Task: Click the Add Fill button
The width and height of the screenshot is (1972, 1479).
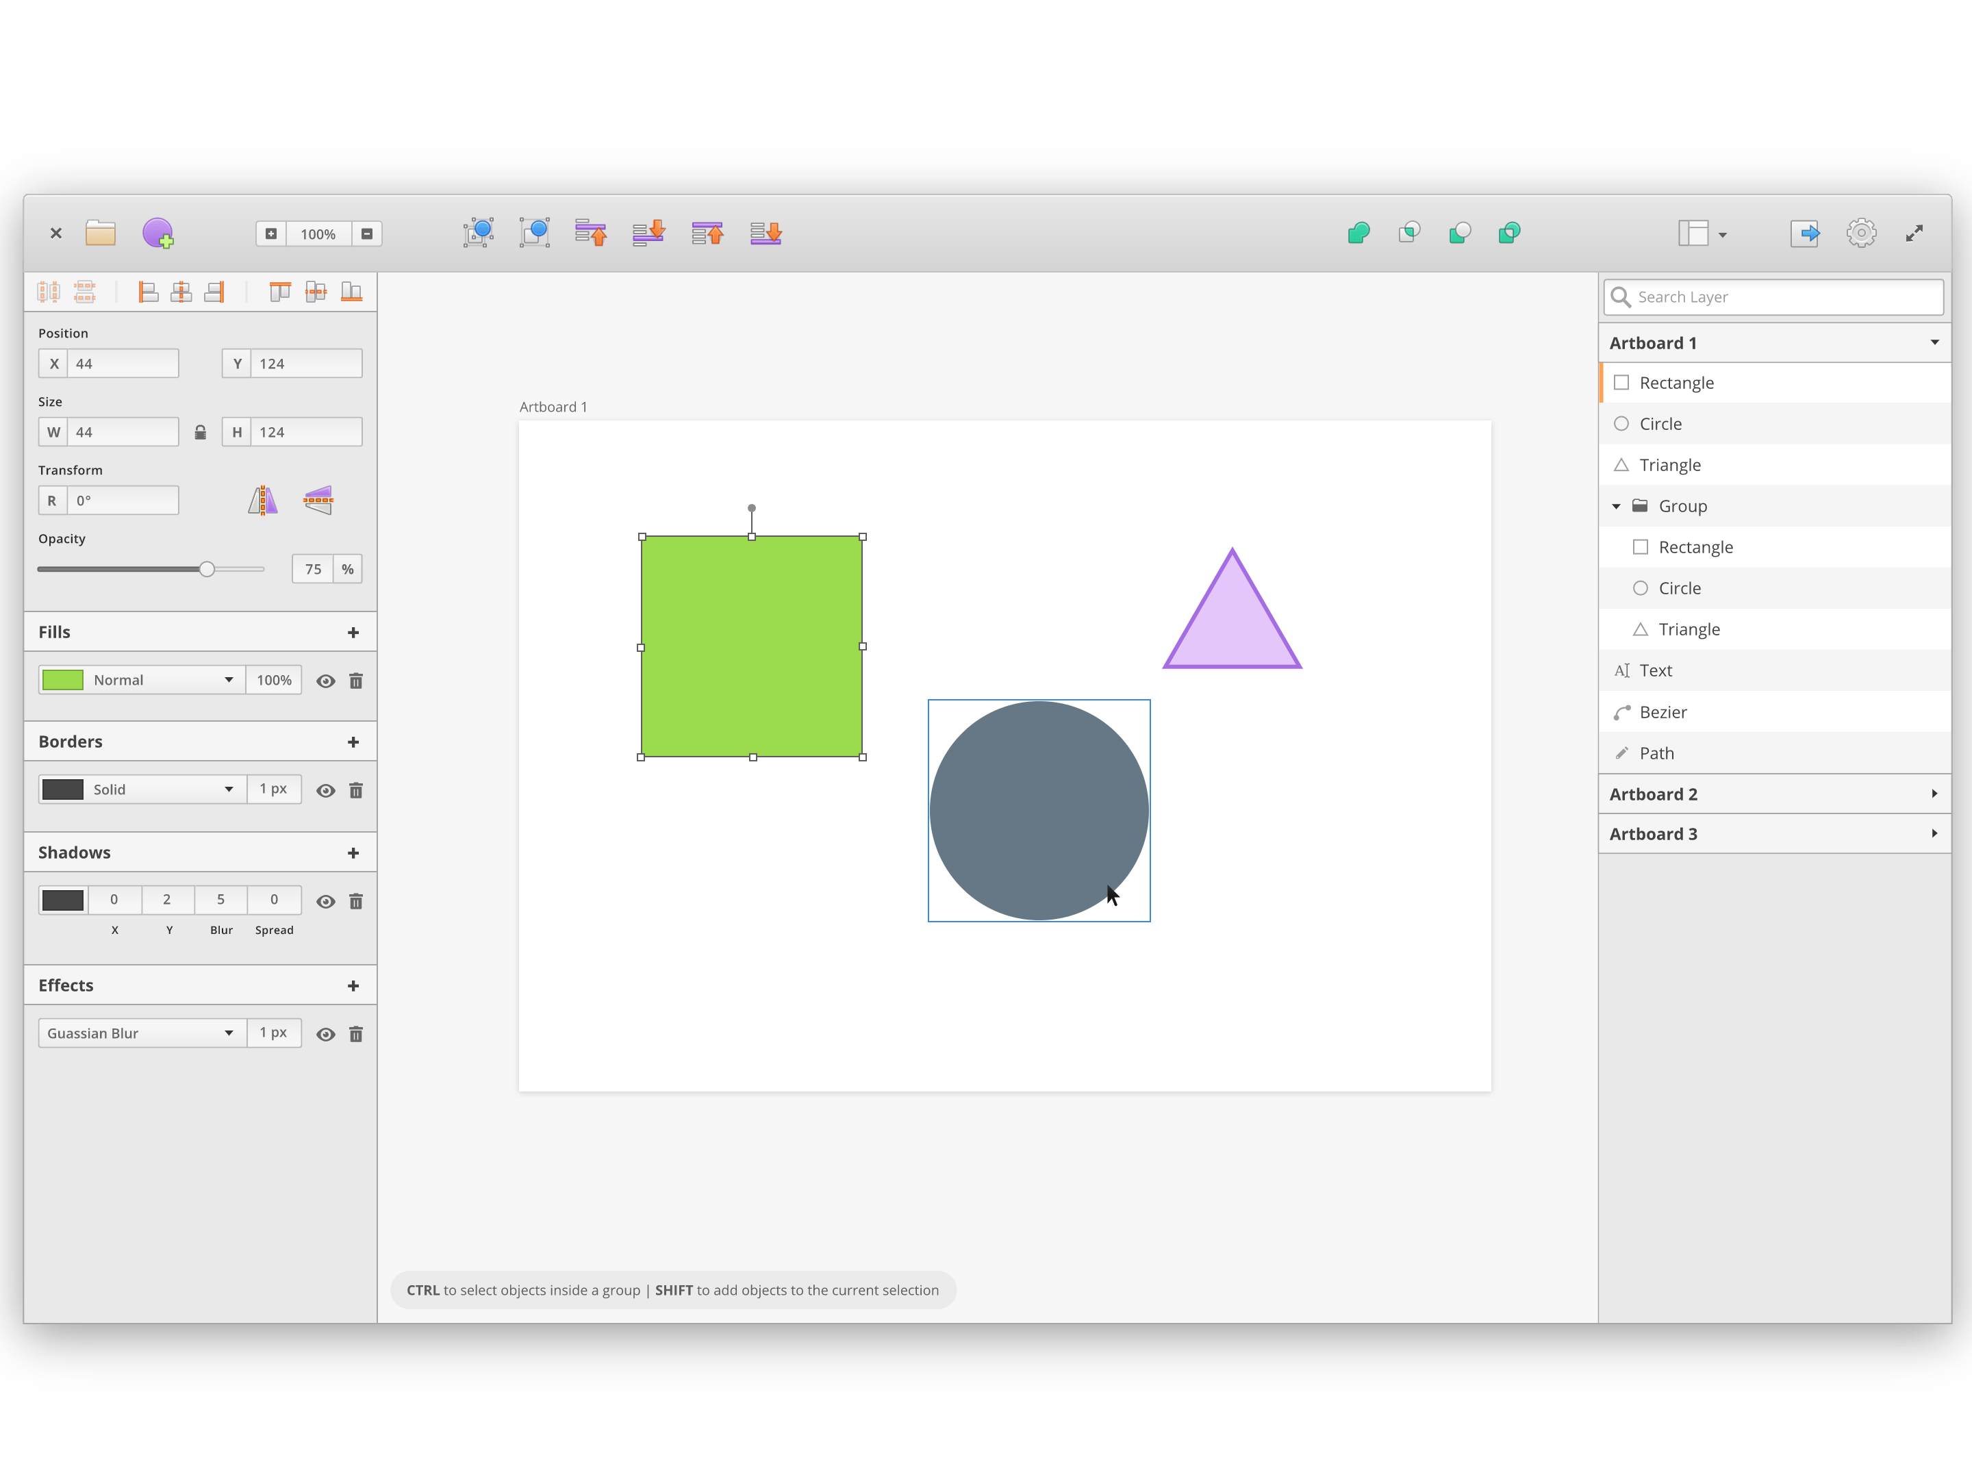Action: pyautogui.click(x=351, y=632)
